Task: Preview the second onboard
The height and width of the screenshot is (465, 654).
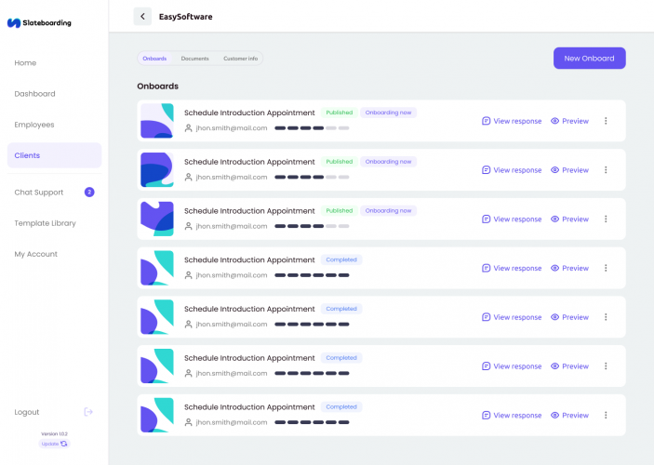Action: click(x=569, y=170)
